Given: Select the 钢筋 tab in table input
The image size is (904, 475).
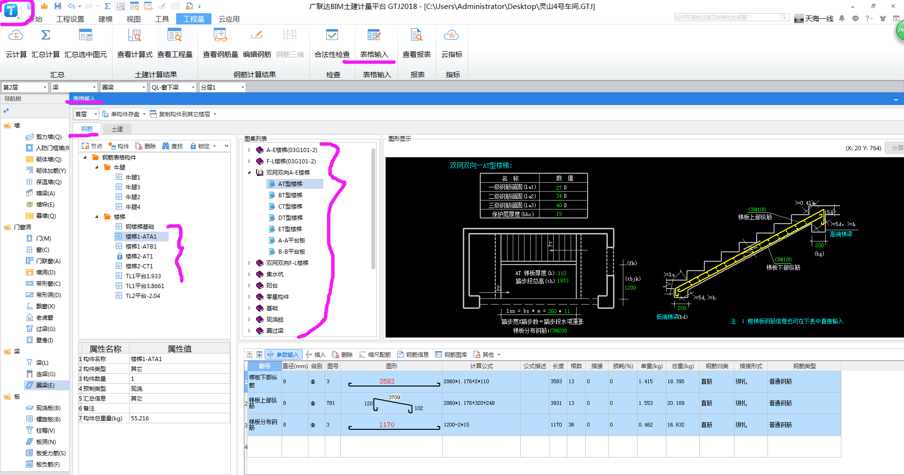Looking at the screenshot, I should [x=87, y=129].
